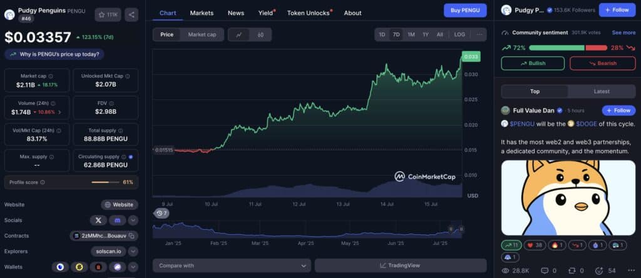The height and width of the screenshot is (278, 641).
Task: Open the Chart tab
Action: [168, 13]
